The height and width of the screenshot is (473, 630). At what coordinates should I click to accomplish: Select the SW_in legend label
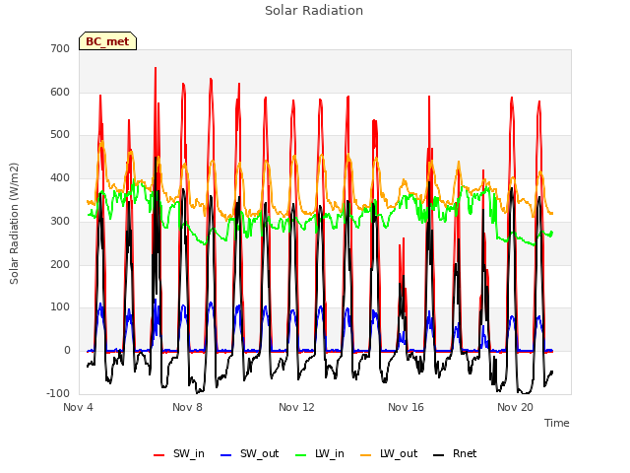(x=189, y=453)
